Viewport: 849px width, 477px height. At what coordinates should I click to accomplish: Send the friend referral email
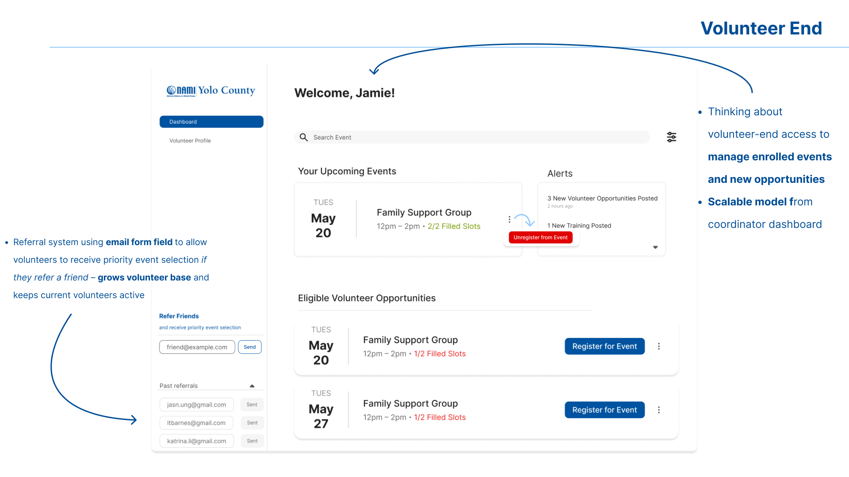click(x=249, y=347)
